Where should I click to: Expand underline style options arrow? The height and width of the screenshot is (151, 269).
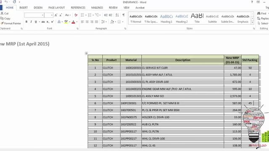pyautogui.click(x=39, y=22)
